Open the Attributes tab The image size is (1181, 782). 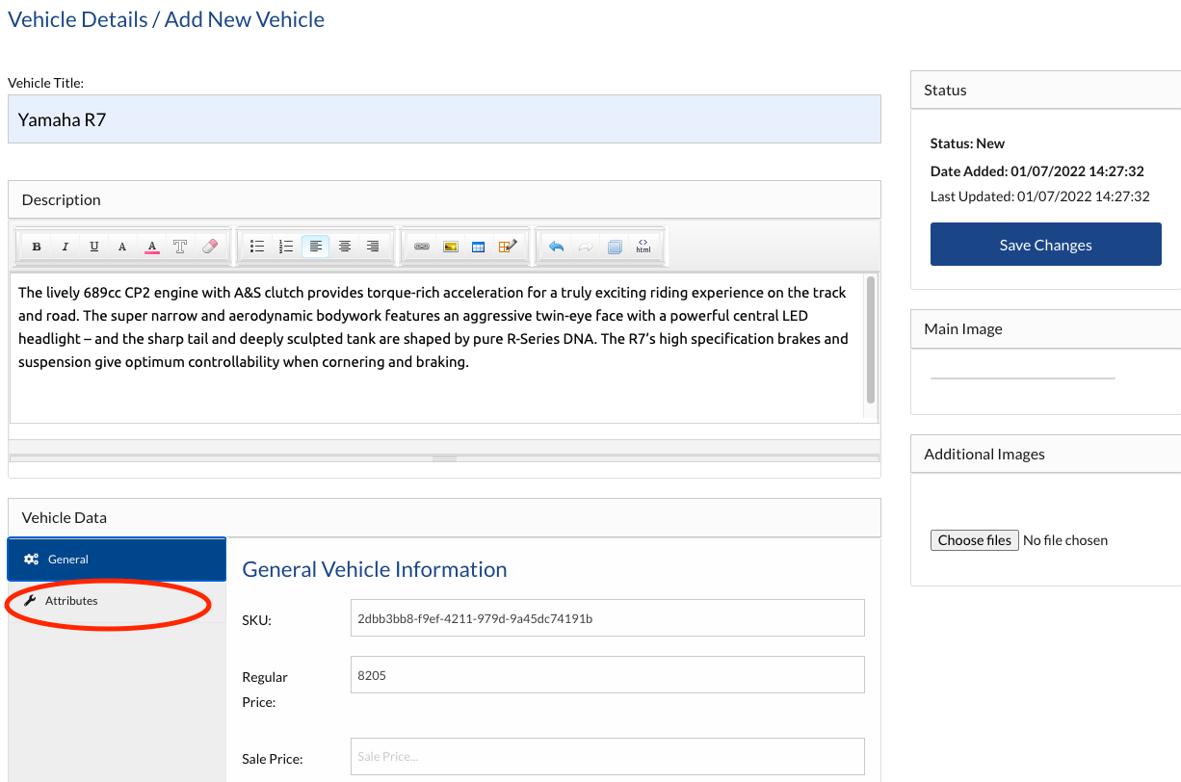tap(71, 601)
